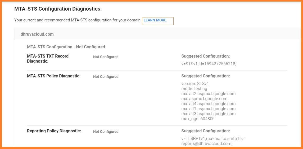Click the mx: alt2.aspmx.l.google.com entry
Screen dimensions: 303x149
(x=208, y=94)
